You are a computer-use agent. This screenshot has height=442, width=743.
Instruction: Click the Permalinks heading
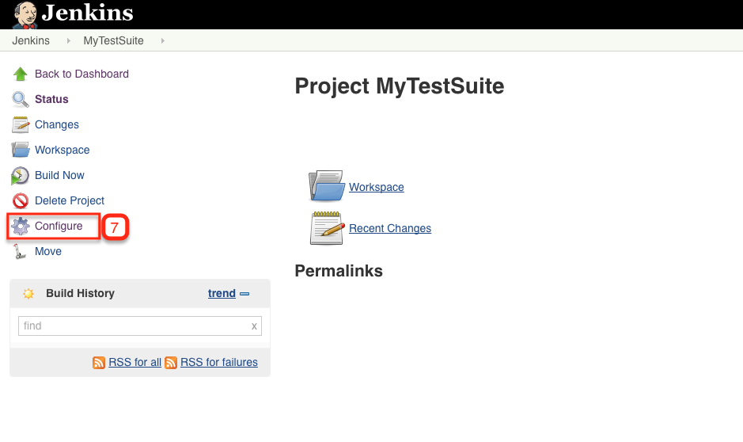pos(339,271)
